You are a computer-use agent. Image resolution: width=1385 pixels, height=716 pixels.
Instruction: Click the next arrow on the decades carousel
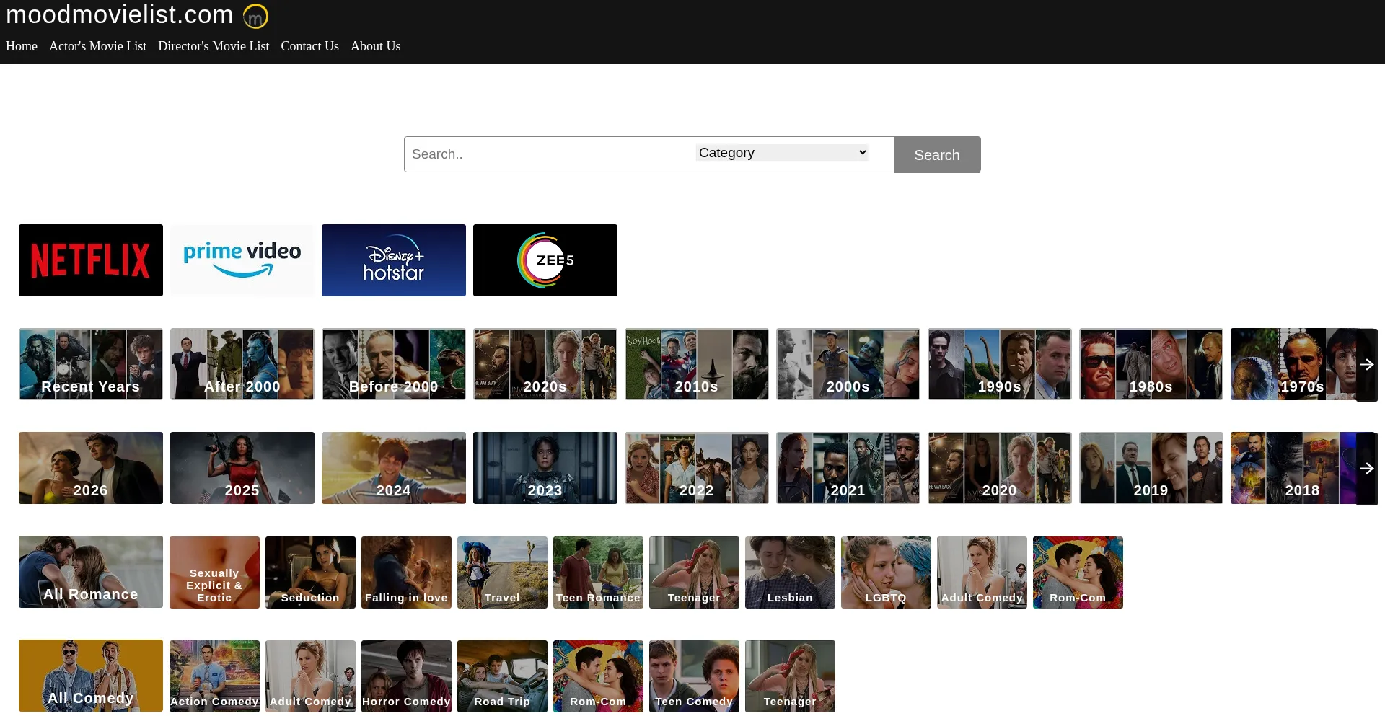click(x=1366, y=365)
